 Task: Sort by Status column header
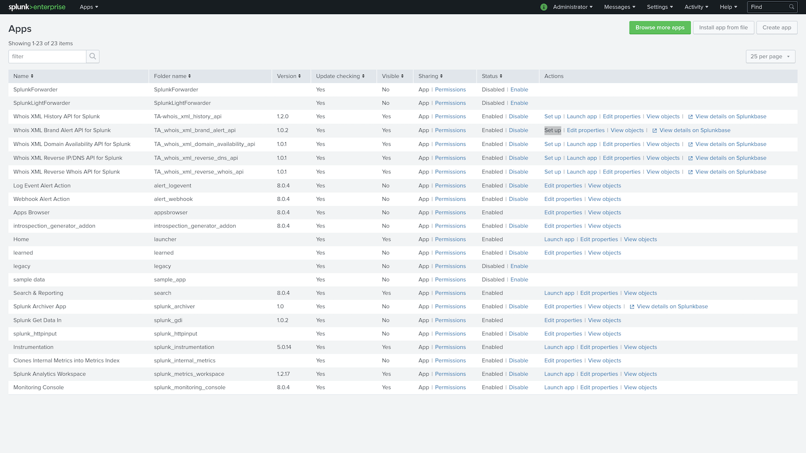coord(492,76)
